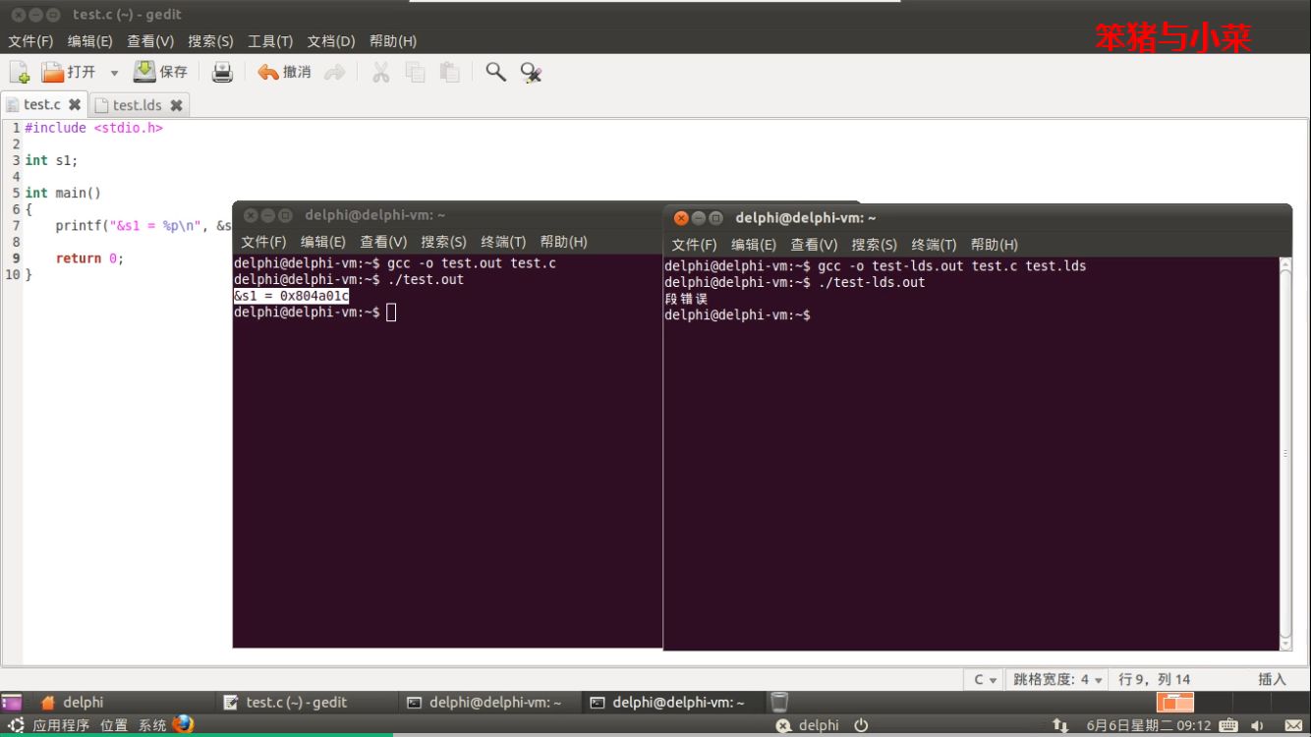This screenshot has height=737, width=1311.
Task: Open 查看(V) menu in right terminal
Action: point(814,245)
